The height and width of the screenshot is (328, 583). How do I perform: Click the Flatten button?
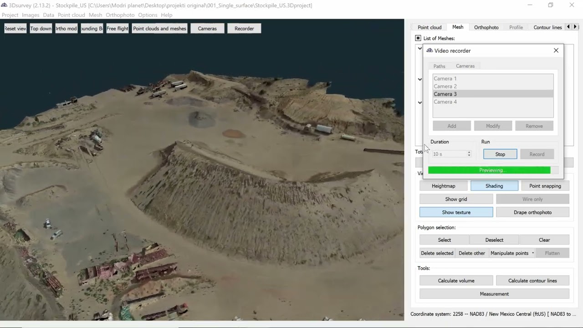point(552,253)
